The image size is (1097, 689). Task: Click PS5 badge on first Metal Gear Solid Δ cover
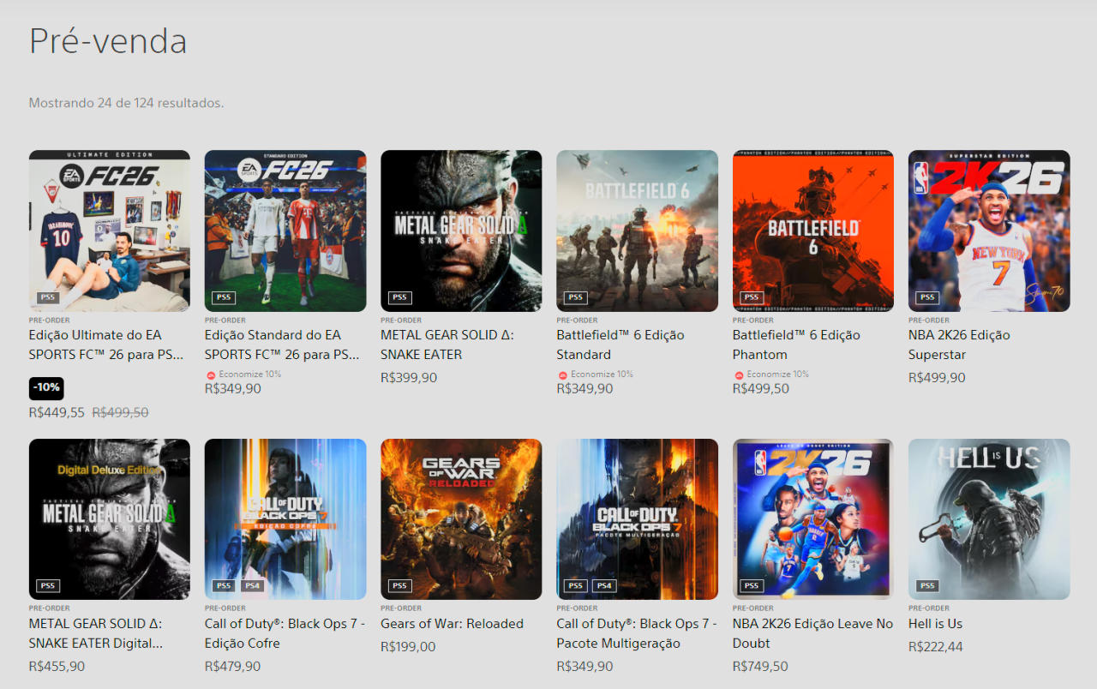coord(400,298)
